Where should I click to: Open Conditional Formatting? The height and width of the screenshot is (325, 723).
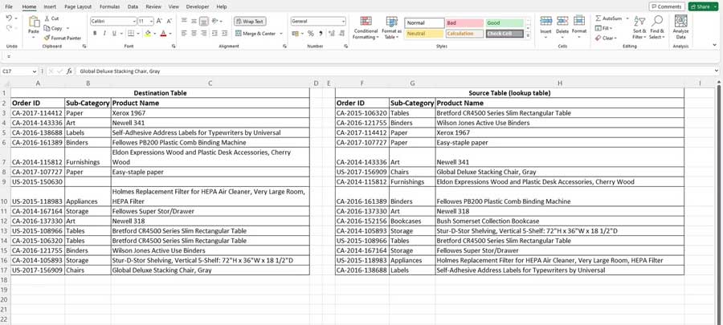(x=366, y=27)
